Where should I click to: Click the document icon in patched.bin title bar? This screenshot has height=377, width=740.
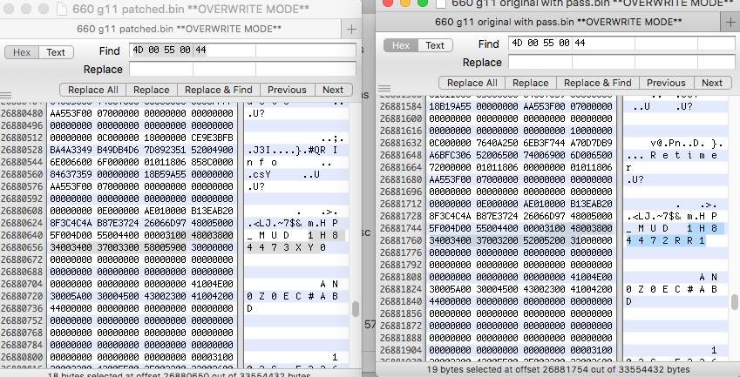[x=61, y=9]
